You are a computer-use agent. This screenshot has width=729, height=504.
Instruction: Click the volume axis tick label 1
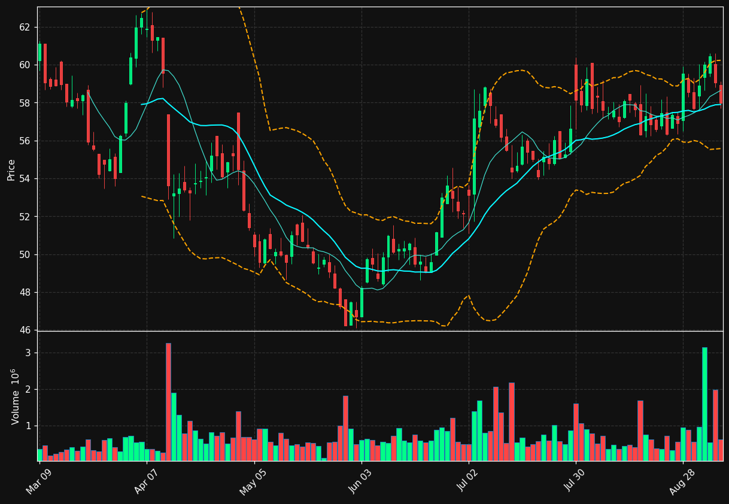[x=28, y=426]
